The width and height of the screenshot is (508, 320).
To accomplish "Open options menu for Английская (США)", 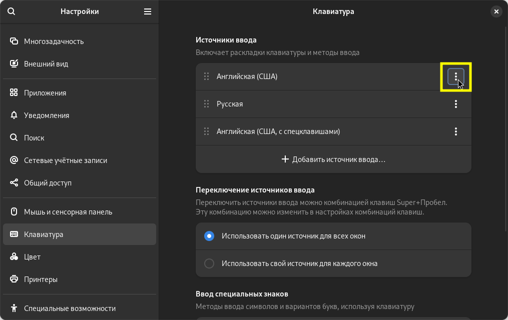I will [x=455, y=76].
